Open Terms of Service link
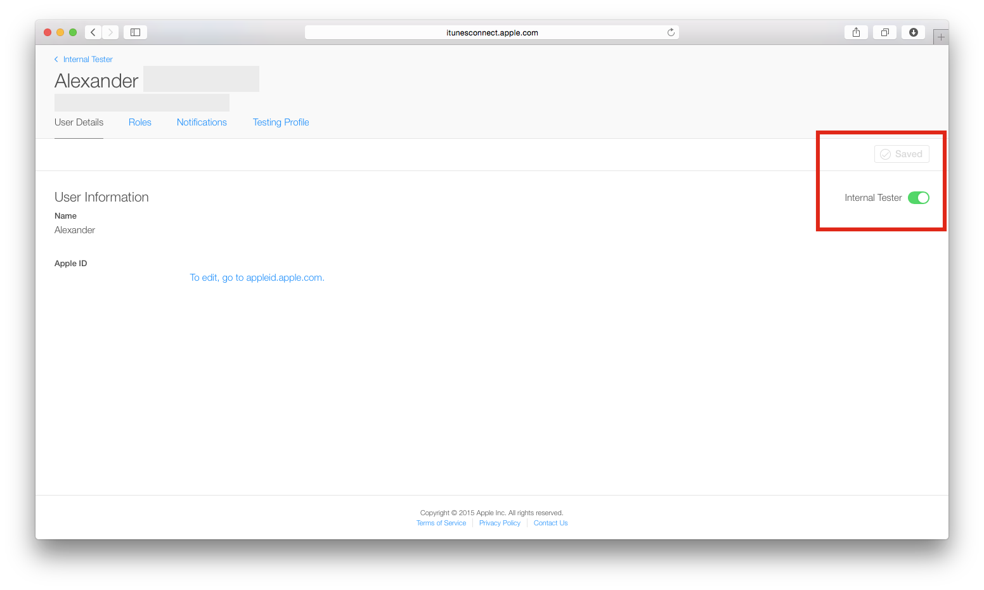984x590 pixels. (x=441, y=523)
